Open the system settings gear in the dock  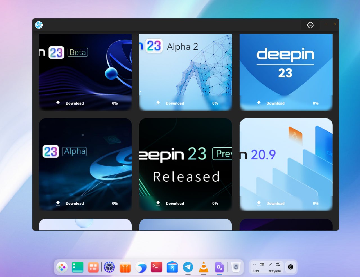(109, 267)
